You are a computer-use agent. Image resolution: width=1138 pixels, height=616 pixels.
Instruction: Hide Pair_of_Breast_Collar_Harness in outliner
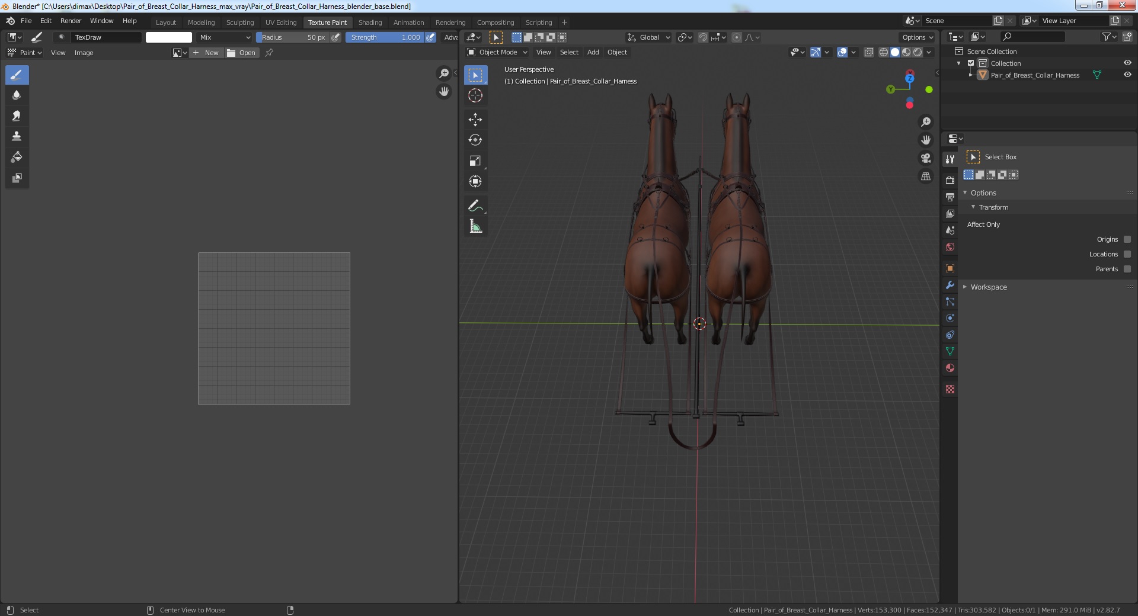coord(1127,75)
